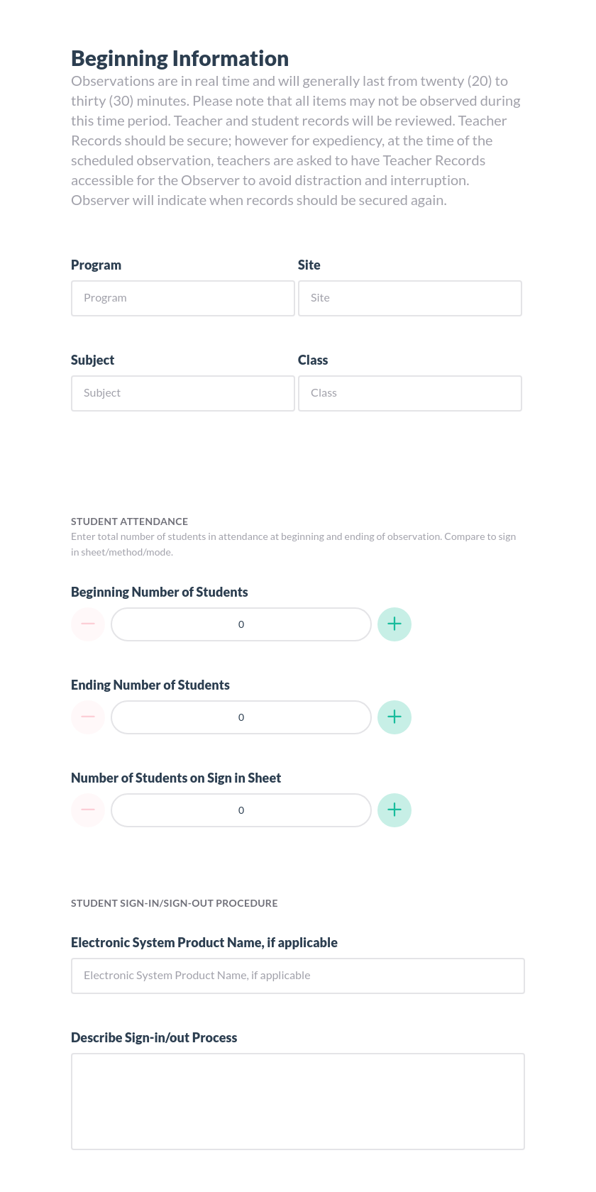596x1192 pixels.
Task: Click the minus icon for Students on Sign in Sheet
Action: (x=88, y=810)
